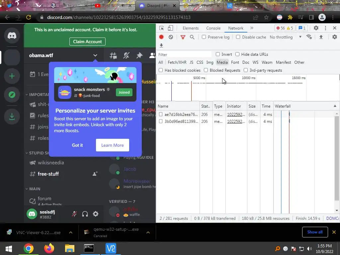The height and width of the screenshot is (255, 340).
Task: Open the wikisneedia channel
Action: (51, 163)
